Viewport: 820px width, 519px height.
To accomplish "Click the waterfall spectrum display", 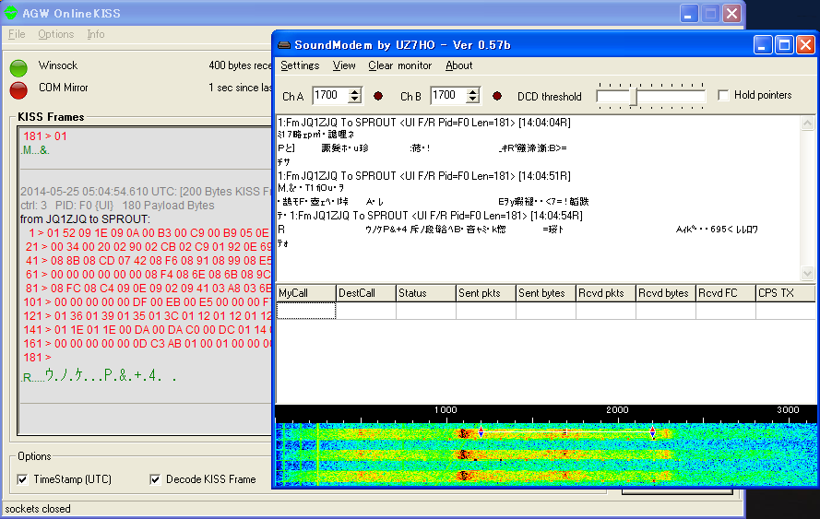I will 545,454.
